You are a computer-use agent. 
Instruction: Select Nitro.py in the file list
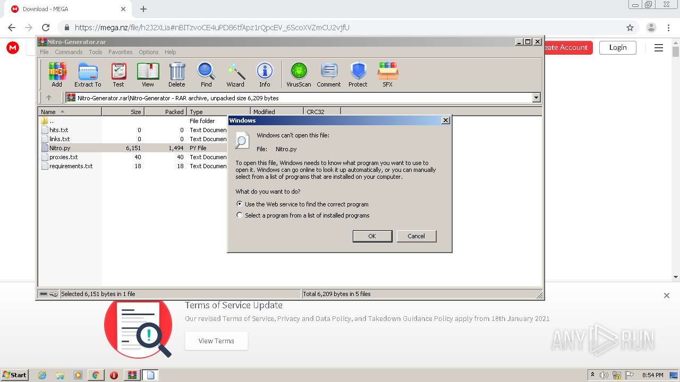point(59,148)
